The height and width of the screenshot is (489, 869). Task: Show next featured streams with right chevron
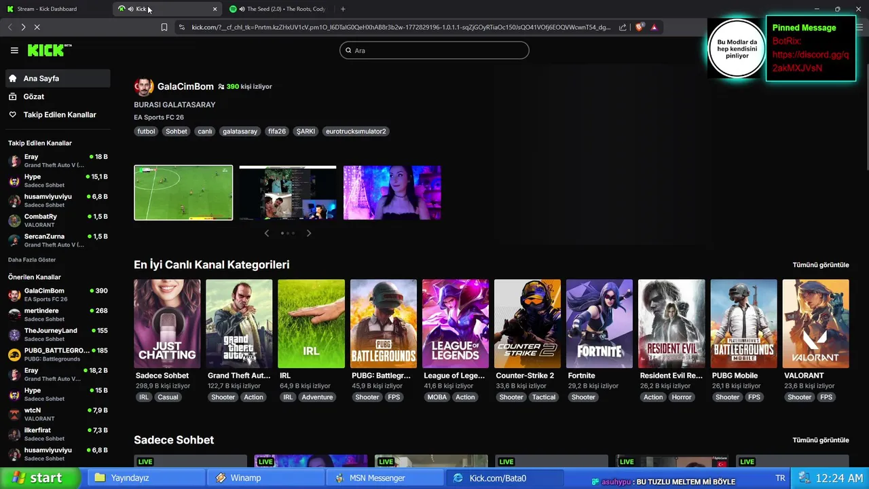coord(309,233)
